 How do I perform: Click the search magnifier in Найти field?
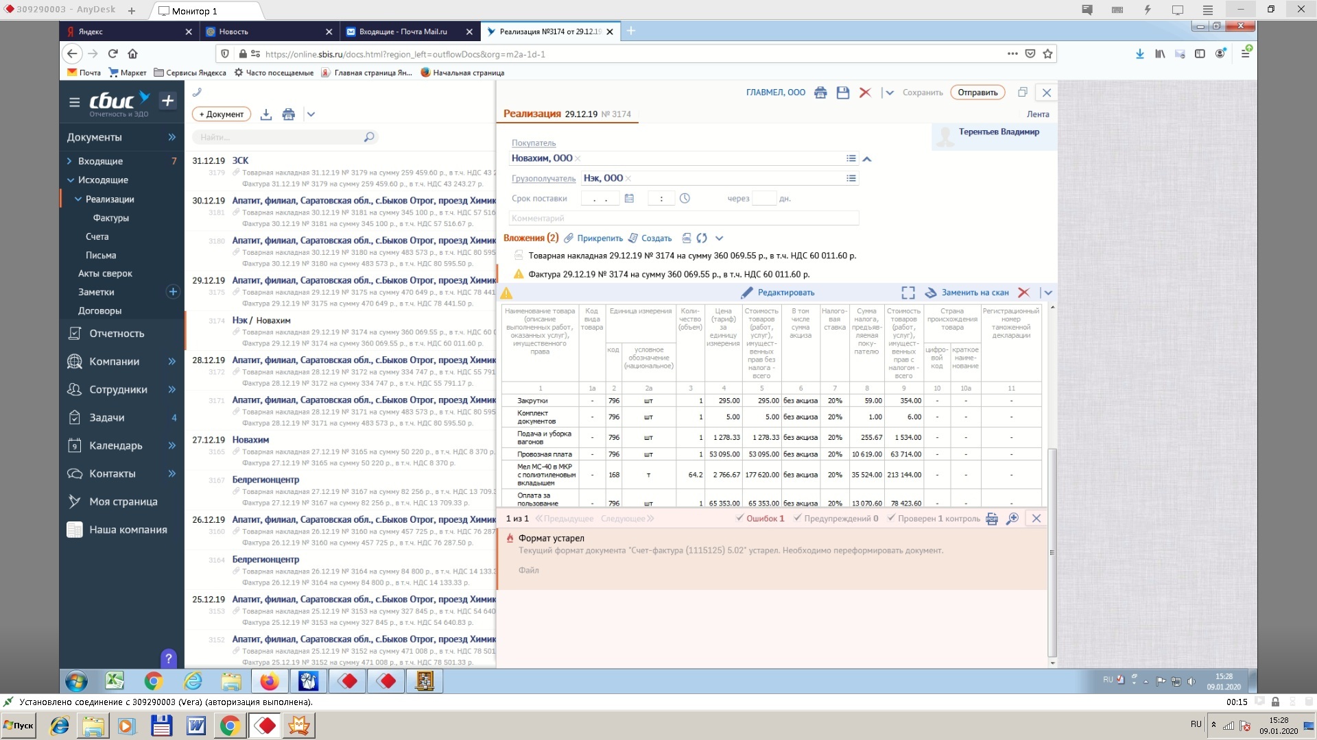[x=369, y=137]
